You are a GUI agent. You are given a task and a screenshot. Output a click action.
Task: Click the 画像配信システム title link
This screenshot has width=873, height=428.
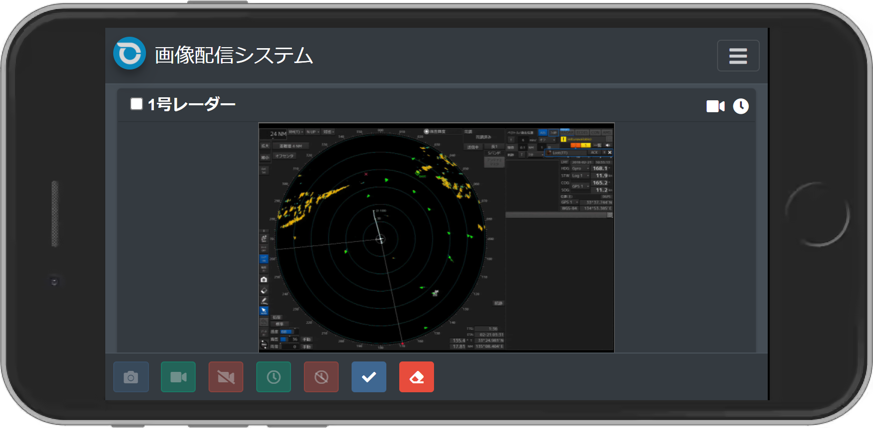point(234,55)
